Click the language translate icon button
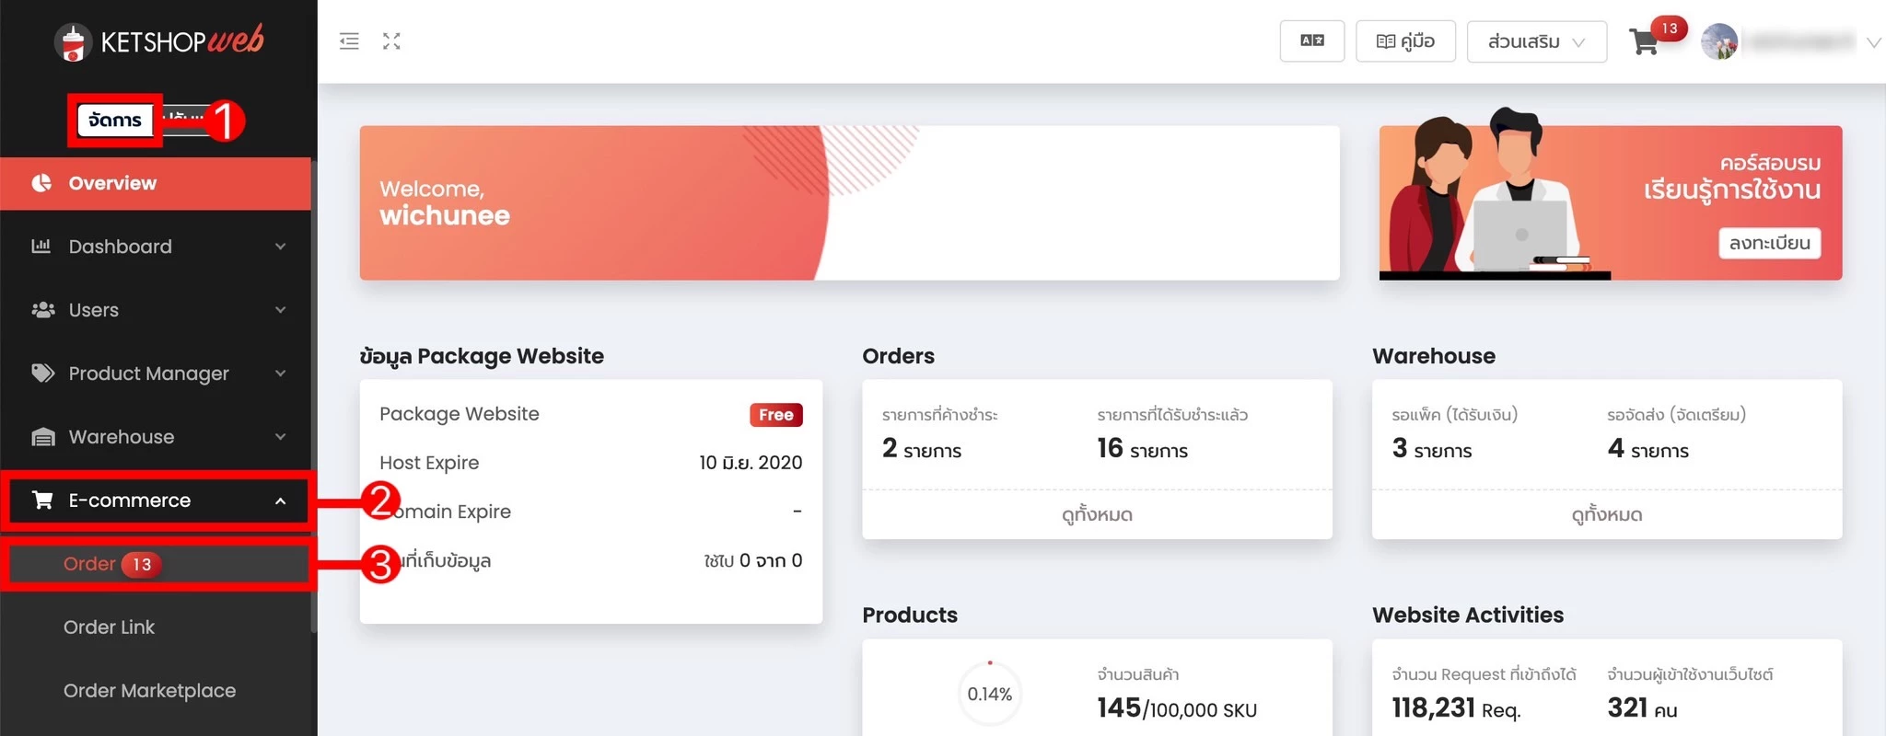The image size is (1886, 736). point(1311,41)
